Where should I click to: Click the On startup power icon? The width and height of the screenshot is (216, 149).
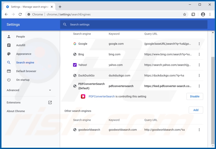pos(9,80)
